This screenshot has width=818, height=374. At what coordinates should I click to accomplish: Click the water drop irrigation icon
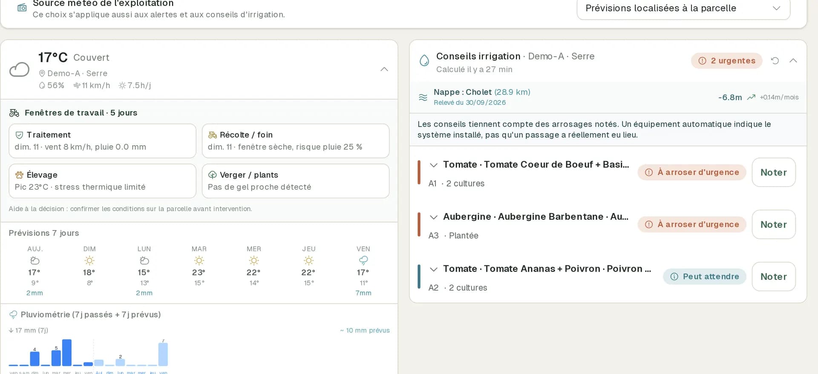pos(424,60)
